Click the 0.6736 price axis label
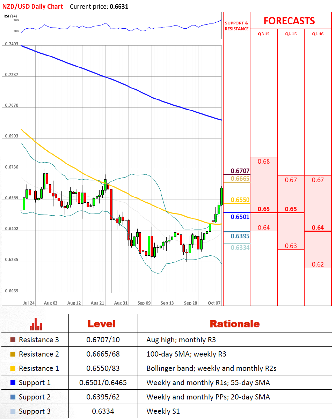Screen dimensions: 336x419 click(x=12, y=167)
